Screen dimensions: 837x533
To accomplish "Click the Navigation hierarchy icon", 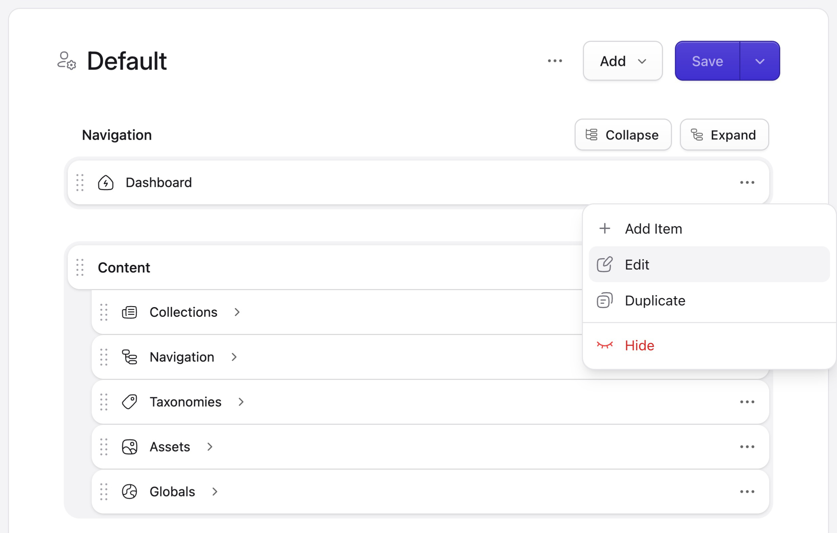I will point(129,357).
